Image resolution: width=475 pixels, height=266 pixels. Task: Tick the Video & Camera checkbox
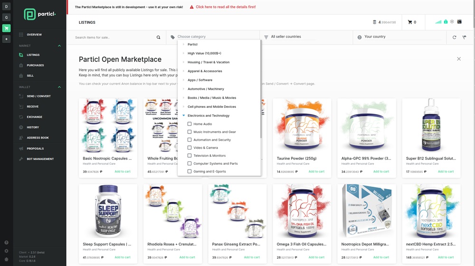tap(190, 148)
